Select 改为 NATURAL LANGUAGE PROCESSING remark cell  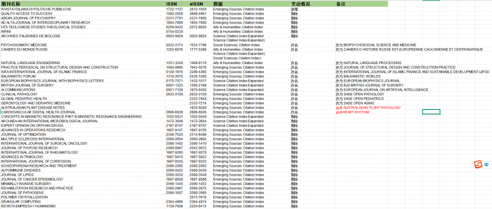tap(369, 63)
